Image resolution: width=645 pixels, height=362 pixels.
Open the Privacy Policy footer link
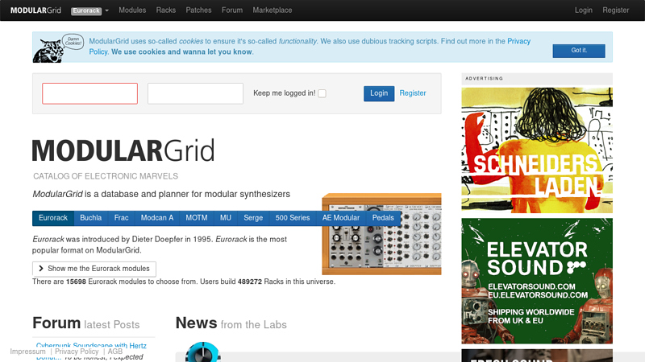(x=77, y=352)
